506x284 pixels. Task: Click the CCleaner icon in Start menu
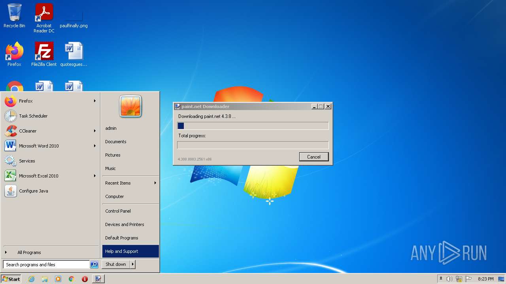(x=11, y=131)
